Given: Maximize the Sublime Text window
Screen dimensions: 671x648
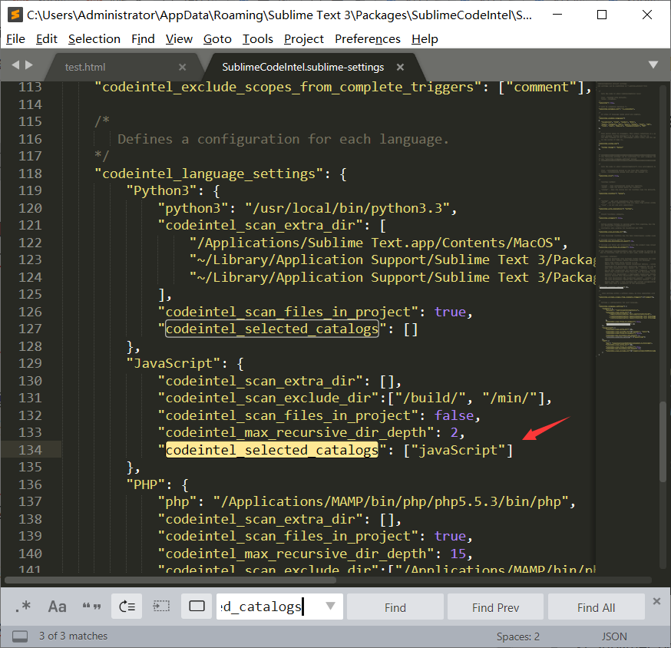Looking at the screenshot, I should pos(602,15).
